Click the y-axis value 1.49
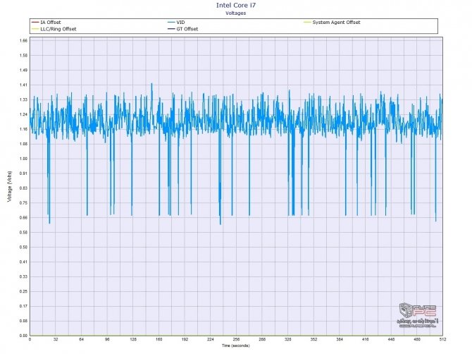The image size is (472, 354). pyautogui.click(x=24, y=71)
